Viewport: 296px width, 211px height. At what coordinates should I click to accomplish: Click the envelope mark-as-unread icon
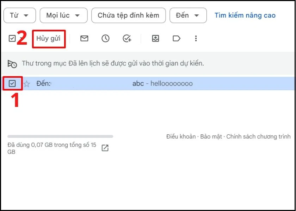coord(84,39)
